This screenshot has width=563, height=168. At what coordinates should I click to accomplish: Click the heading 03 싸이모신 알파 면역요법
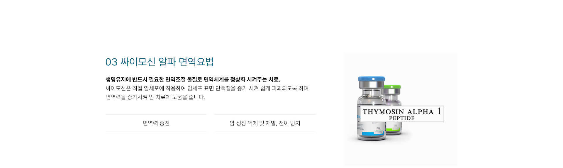click(160, 62)
